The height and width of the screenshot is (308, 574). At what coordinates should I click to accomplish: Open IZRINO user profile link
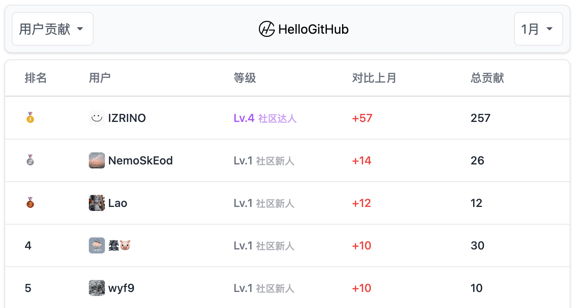[127, 118]
